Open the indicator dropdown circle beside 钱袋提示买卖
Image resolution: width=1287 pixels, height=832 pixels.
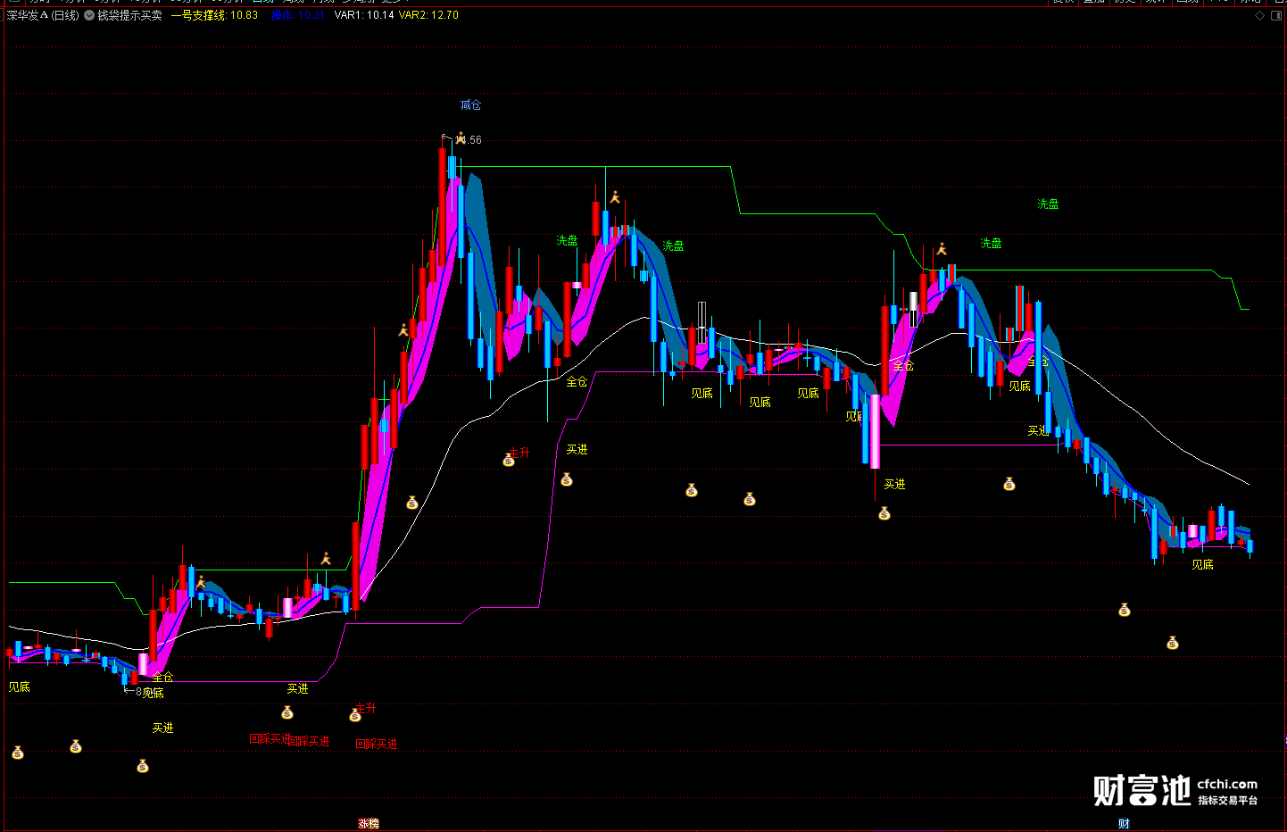[89, 15]
